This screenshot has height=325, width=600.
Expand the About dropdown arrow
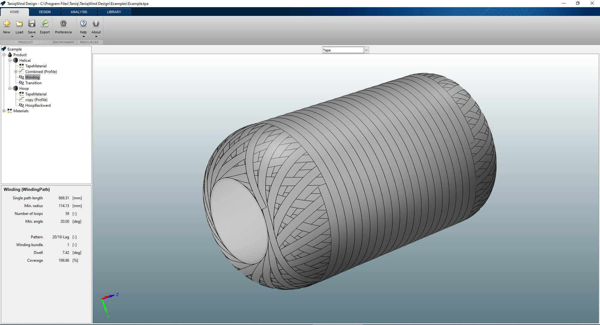tap(96, 36)
